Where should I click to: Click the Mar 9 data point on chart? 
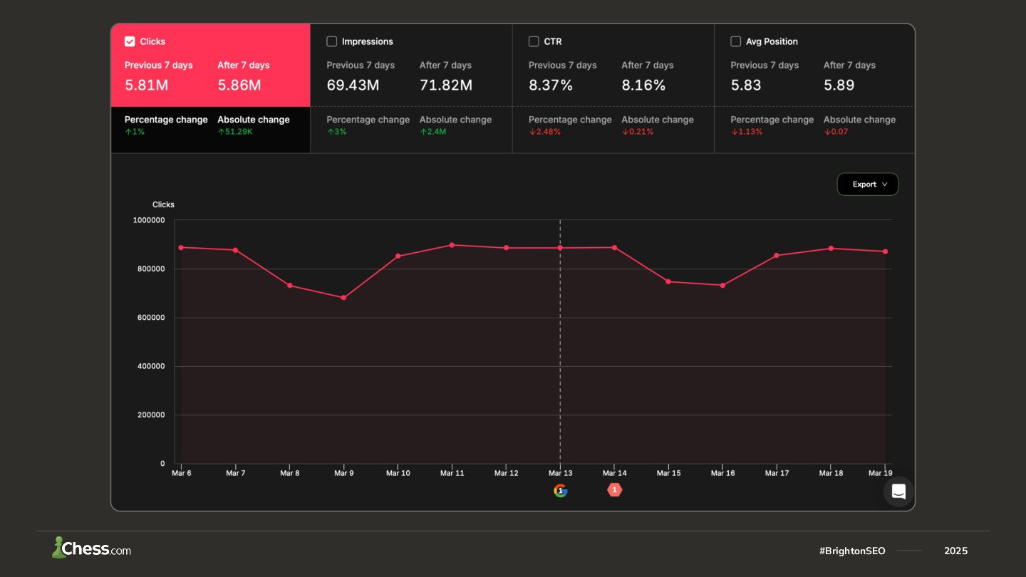343,298
